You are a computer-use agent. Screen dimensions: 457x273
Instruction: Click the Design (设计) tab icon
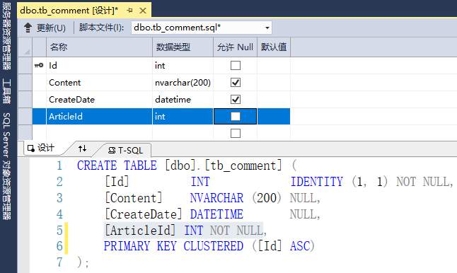click(31, 149)
